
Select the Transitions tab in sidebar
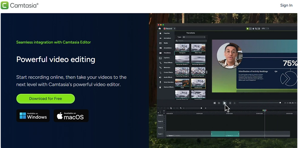pyautogui.click(x=166, y=53)
